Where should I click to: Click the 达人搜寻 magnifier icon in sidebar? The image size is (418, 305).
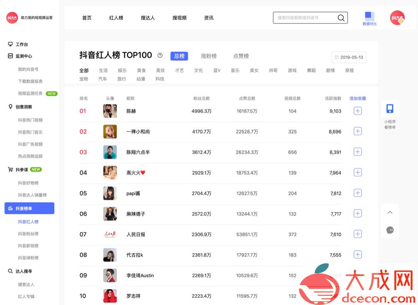pyautogui.click(x=10, y=271)
